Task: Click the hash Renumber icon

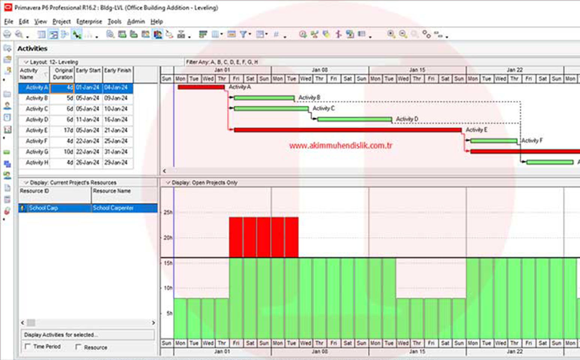Action: click(276, 34)
